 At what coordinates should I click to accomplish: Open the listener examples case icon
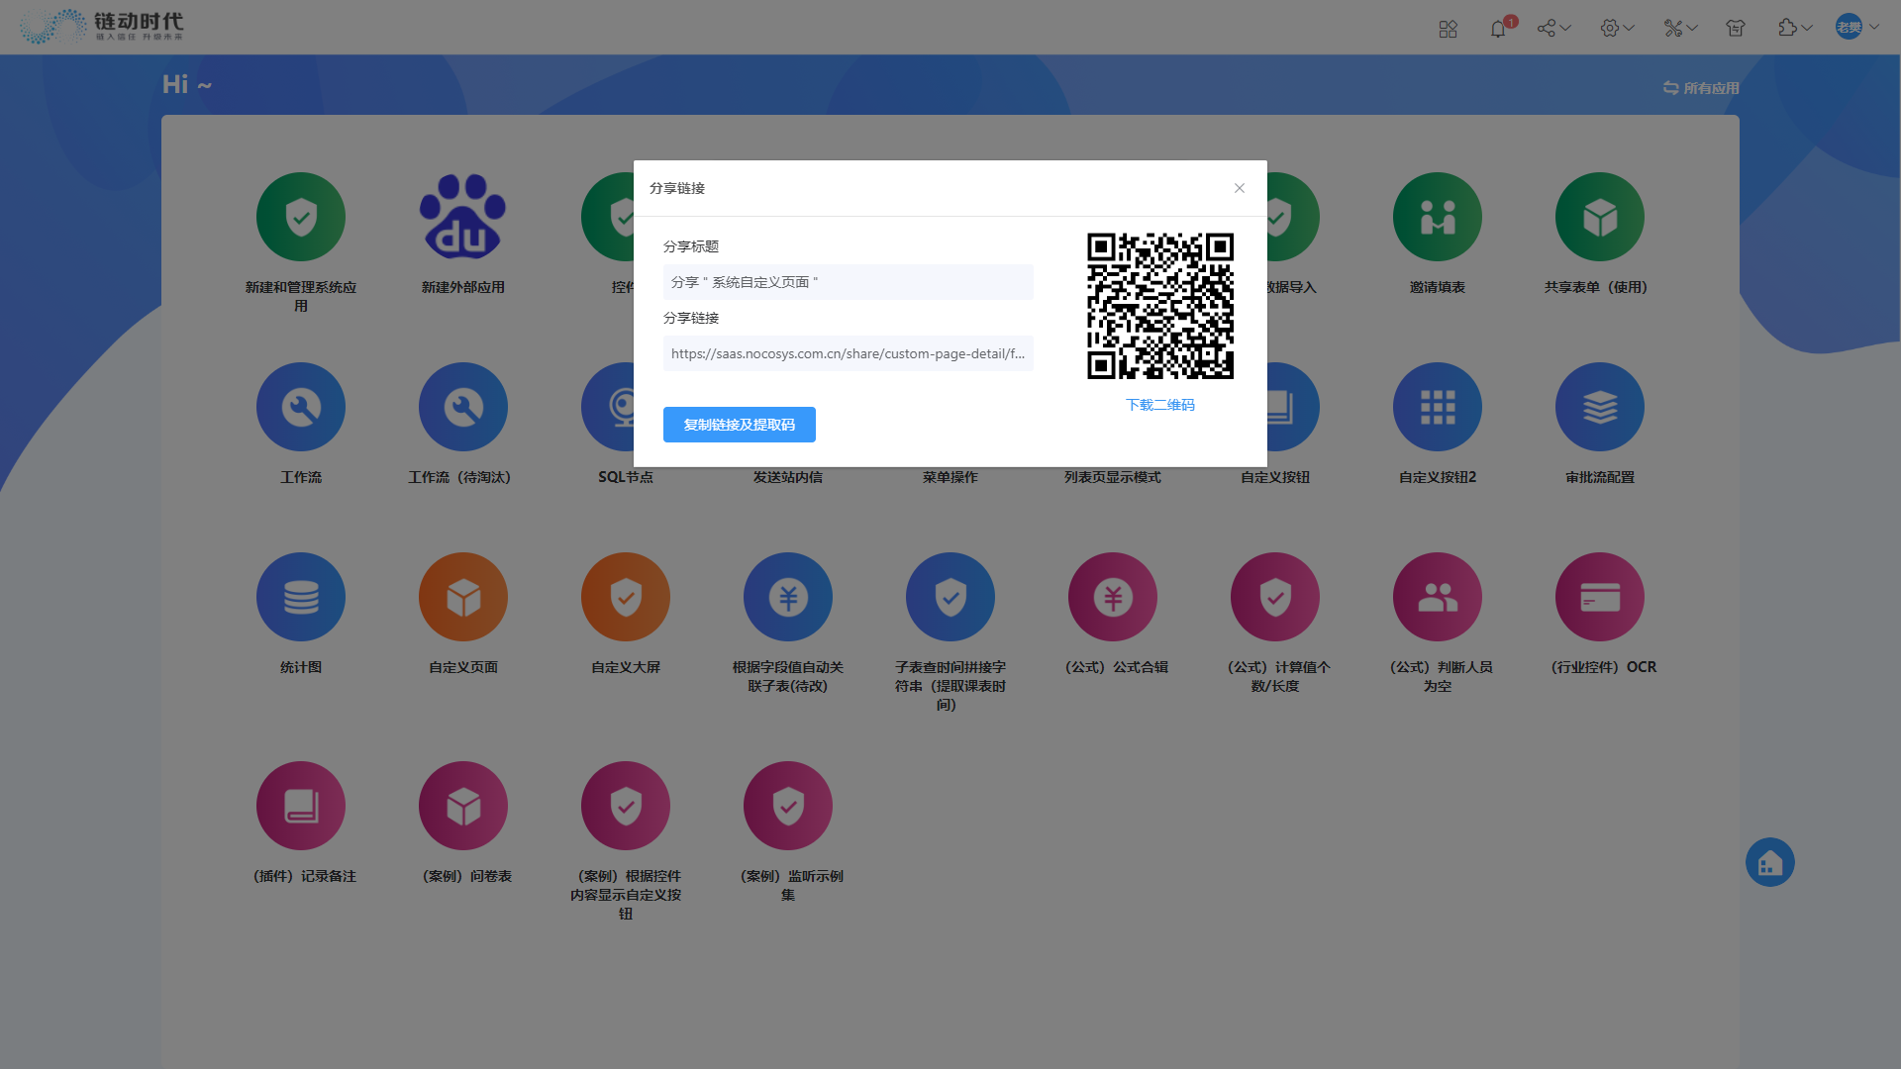pos(788,806)
